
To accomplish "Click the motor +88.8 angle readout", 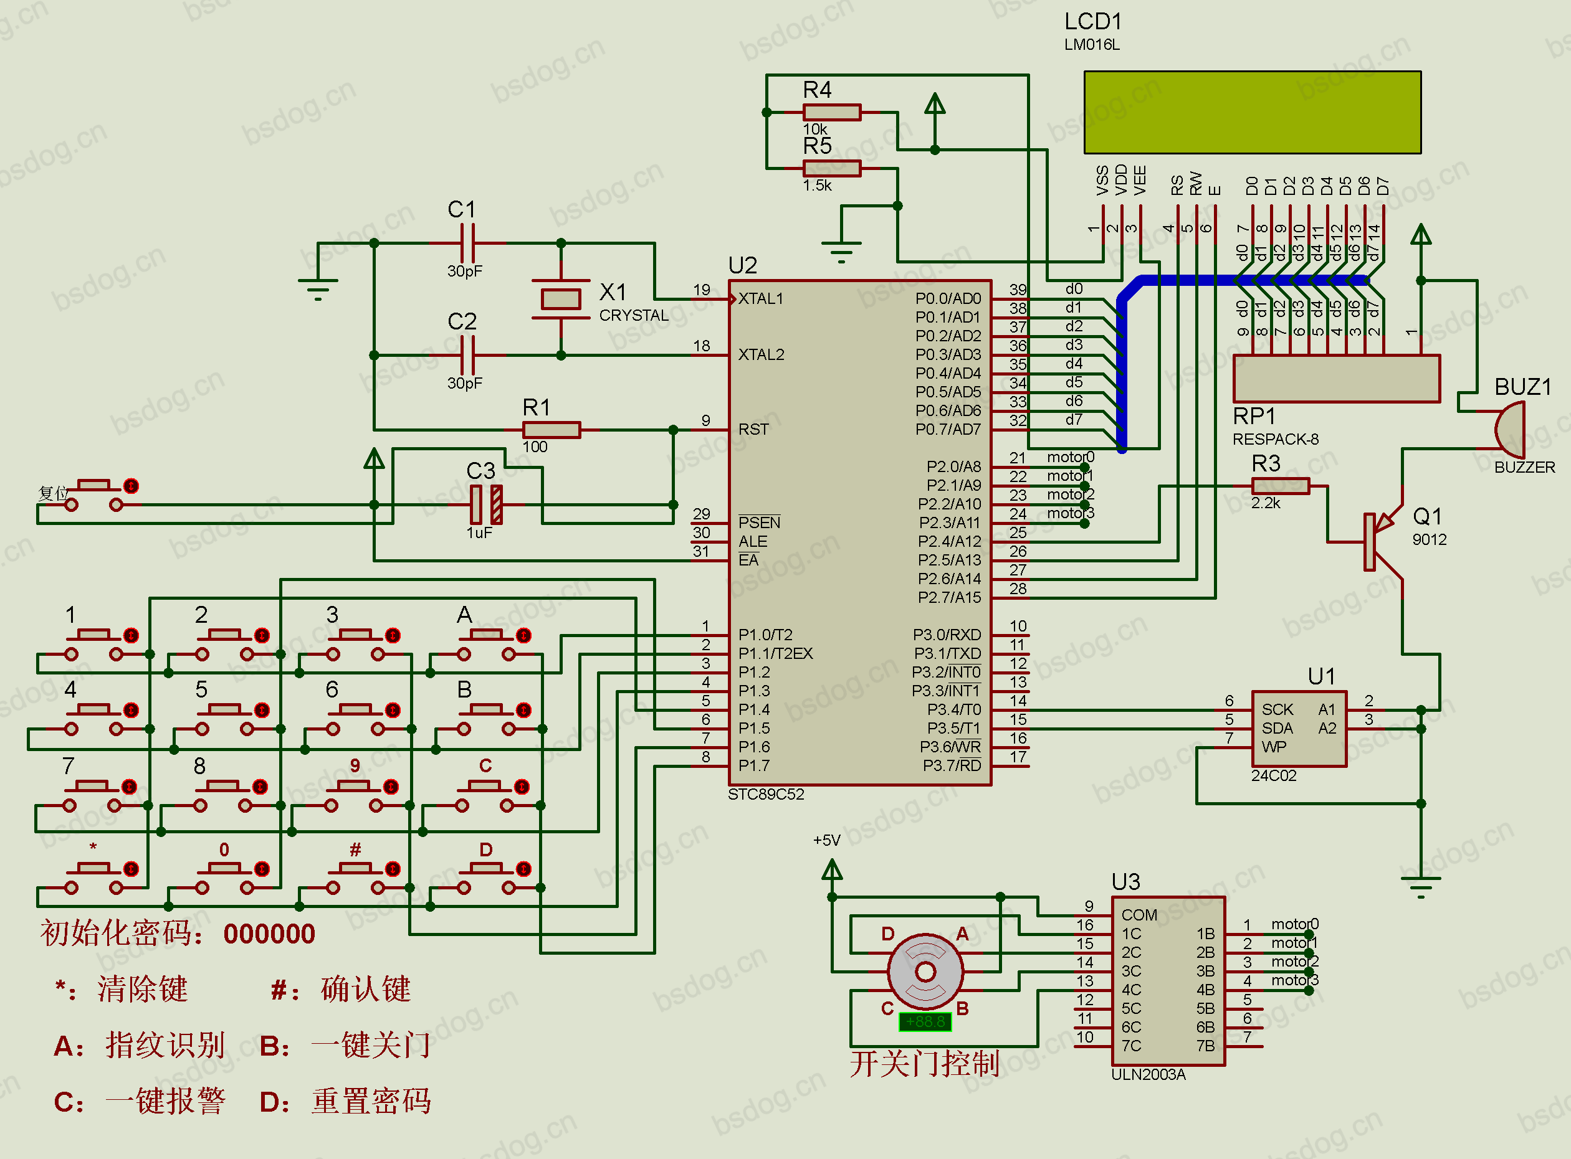I will (x=925, y=1021).
